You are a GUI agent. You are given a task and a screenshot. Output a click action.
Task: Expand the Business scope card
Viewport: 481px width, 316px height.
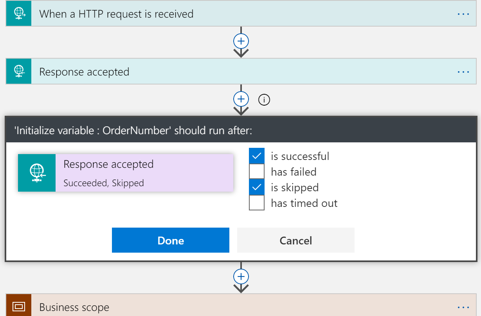click(x=157, y=307)
